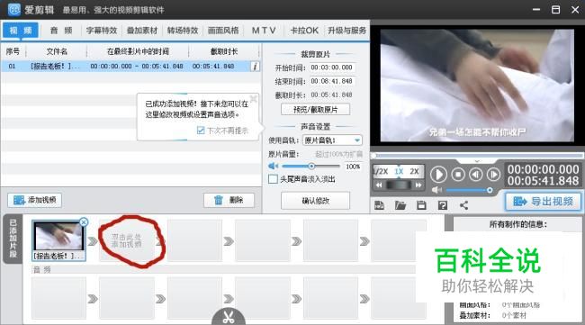Viewport: 585px width, 325px height.
Task: Select the video row 01 in the list
Action: 130,67
